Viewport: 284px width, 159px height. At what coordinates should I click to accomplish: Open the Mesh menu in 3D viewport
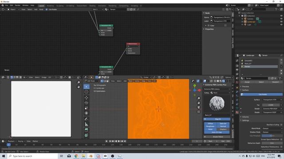point(130,81)
